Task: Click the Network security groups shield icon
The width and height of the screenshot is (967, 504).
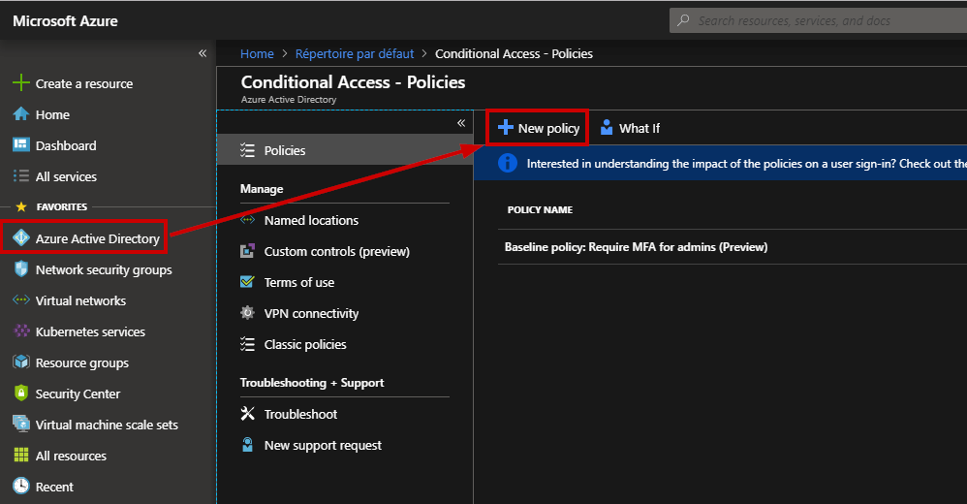Action: 21,269
